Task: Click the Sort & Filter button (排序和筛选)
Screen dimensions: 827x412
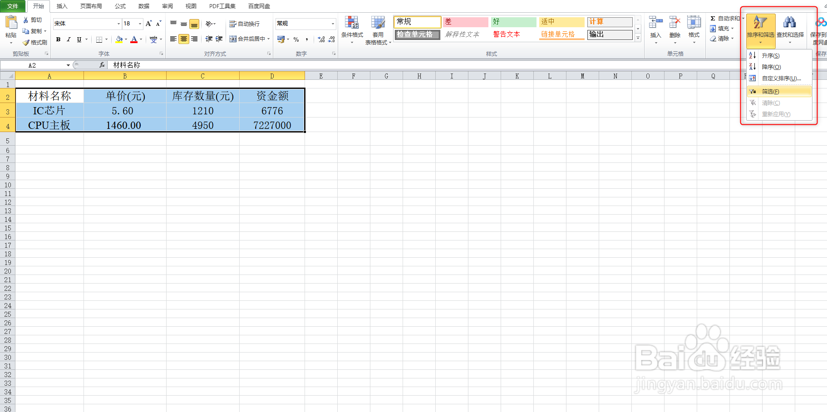Action: [x=760, y=30]
